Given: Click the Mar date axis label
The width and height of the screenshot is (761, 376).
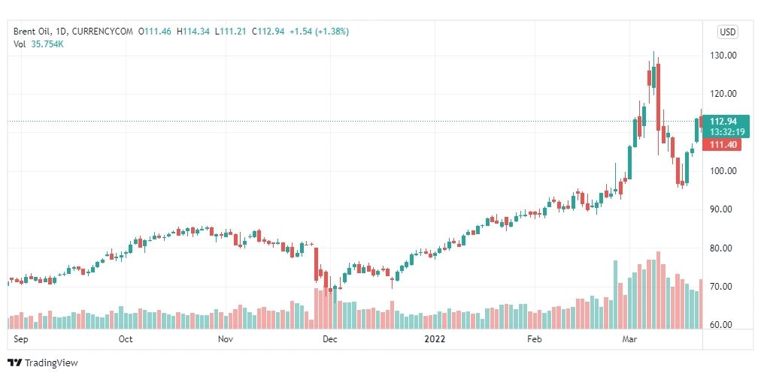Looking at the screenshot, I should 630,339.
